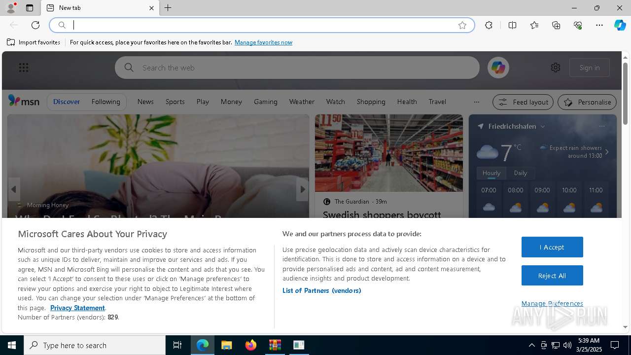
Task: Refresh the current page
Action: point(35,25)
